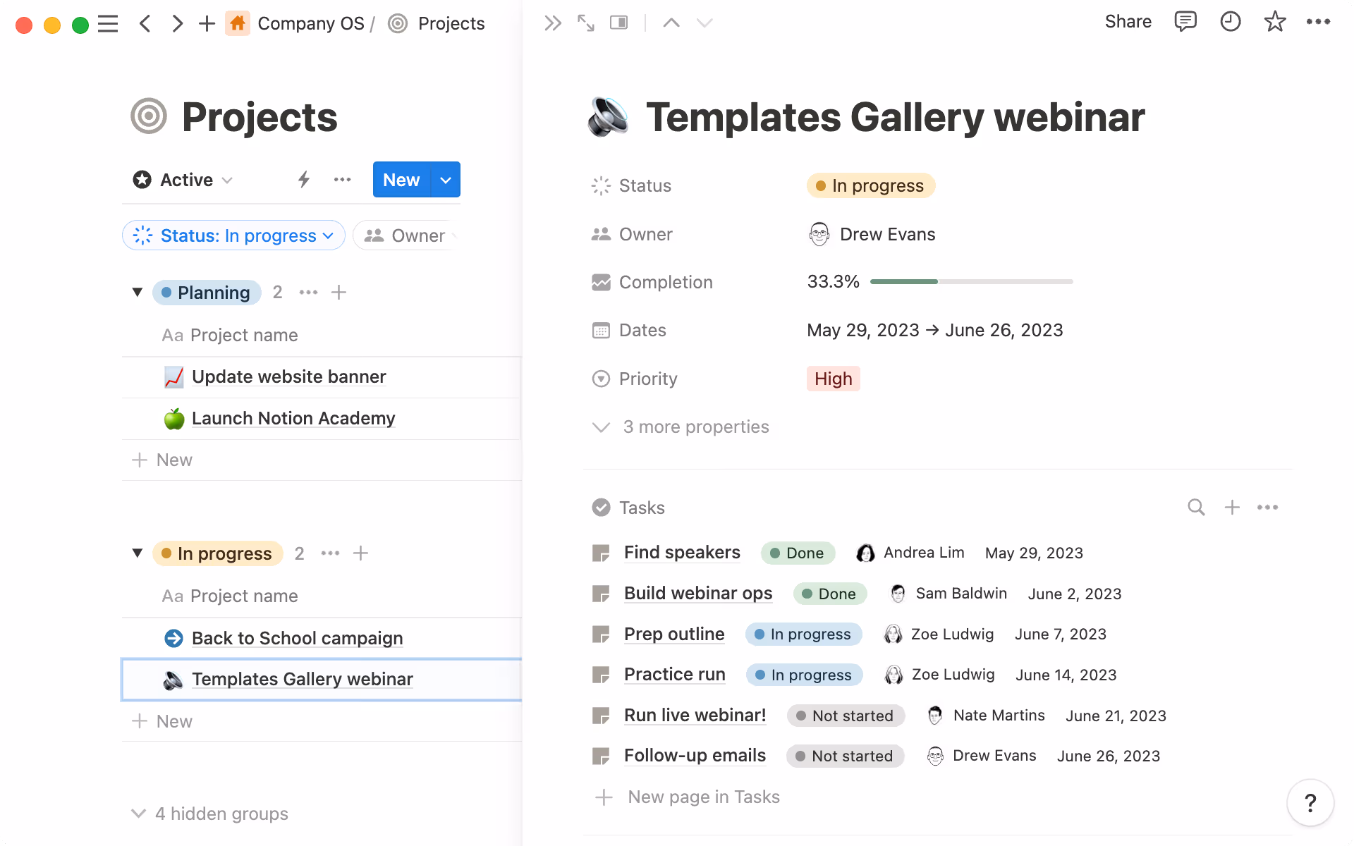Open page comments
This screenshot has width=1354, height=846.
[1185, 22]
